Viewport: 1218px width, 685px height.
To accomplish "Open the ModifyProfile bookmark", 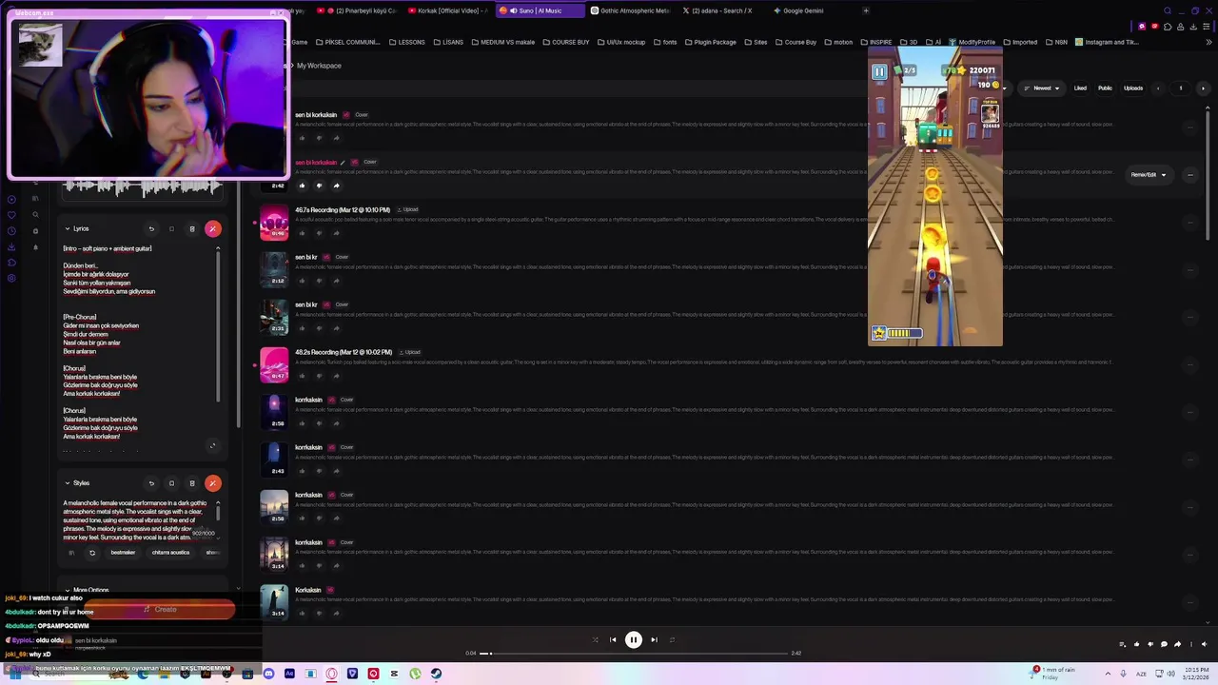I will click(972, 42).
